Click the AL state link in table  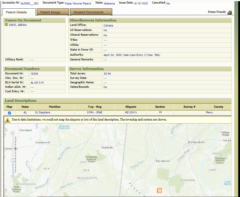tap(25, 112)
